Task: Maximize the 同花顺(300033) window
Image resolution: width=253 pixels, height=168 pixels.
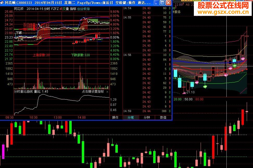Action: [162, 3]
